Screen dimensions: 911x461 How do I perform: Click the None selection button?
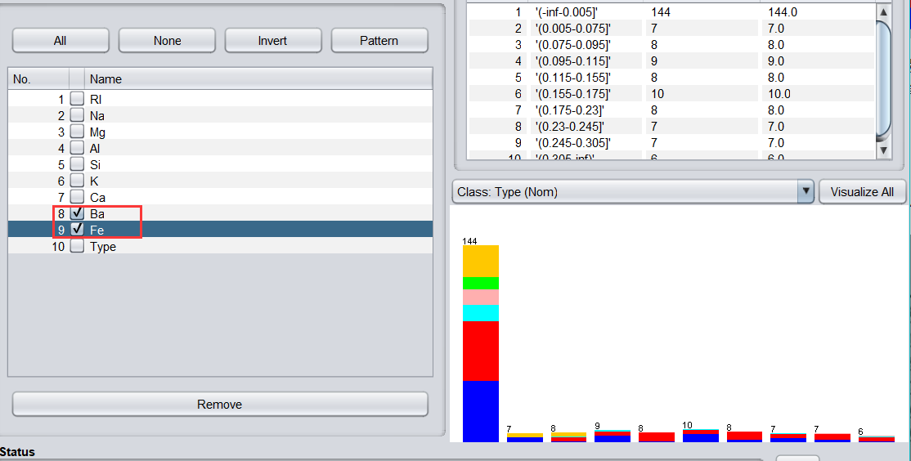[168, 41]
